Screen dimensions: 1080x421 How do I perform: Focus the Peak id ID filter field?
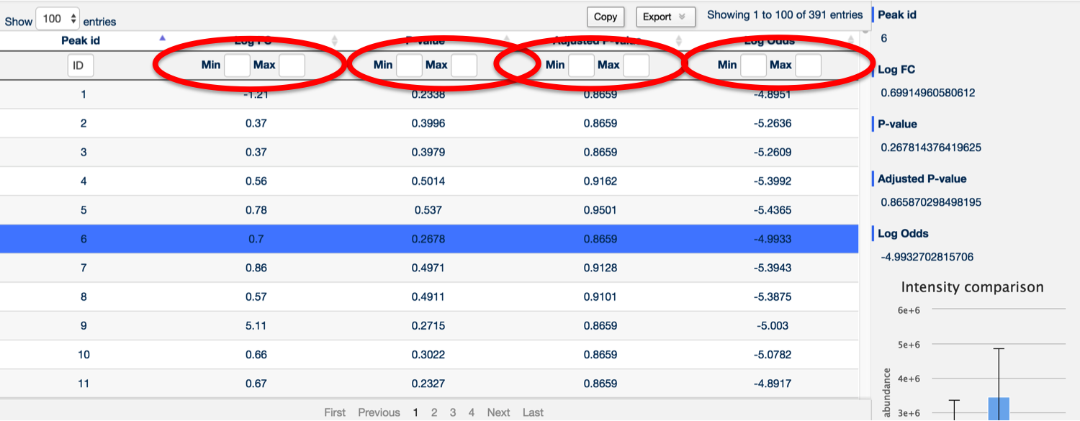[x=81, y=66]
